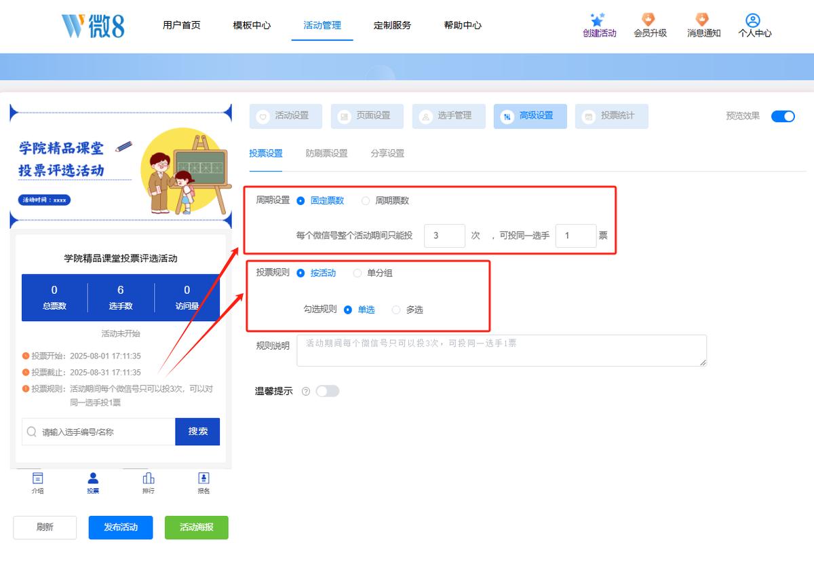The width and height of the screenshot is (814, 577).
Task: Open the 报名 sign-up icon
Action: click(x=203, y=478)
